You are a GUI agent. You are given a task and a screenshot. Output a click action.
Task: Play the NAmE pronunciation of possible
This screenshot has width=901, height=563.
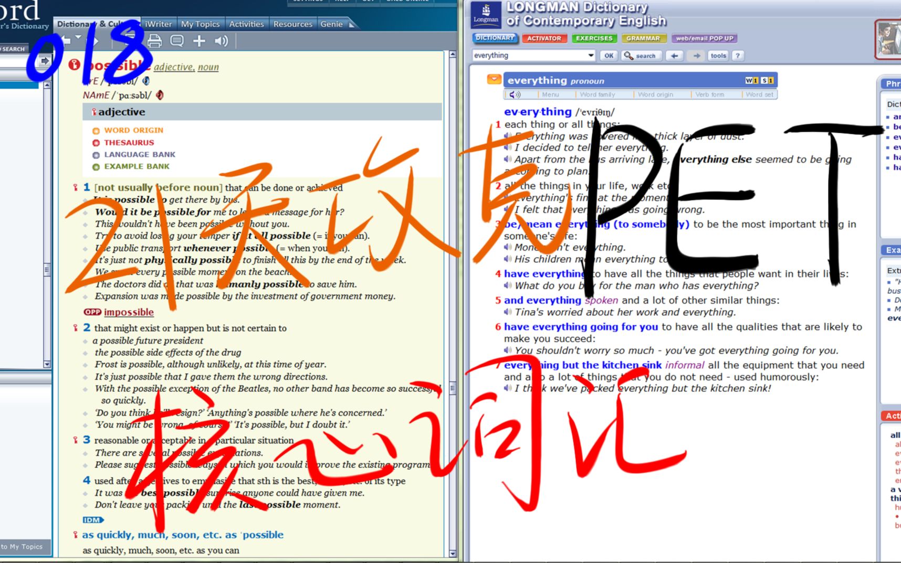(160, 95)
